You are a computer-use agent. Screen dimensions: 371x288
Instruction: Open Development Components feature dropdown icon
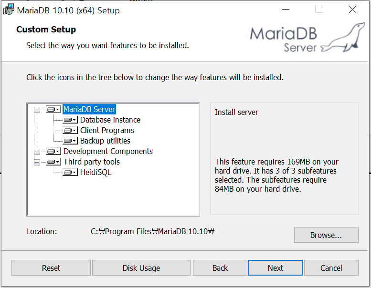53,152
